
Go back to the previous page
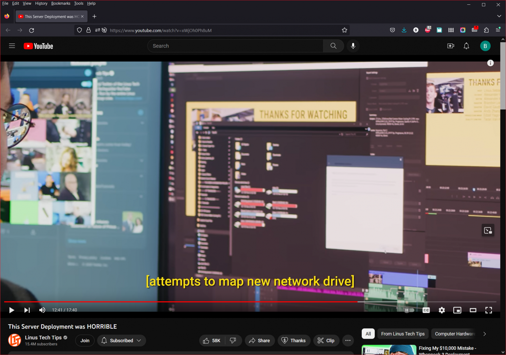pos(8,30)
